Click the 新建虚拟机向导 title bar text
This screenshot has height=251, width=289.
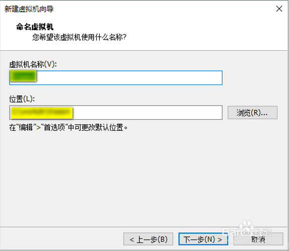pos(29,9)
